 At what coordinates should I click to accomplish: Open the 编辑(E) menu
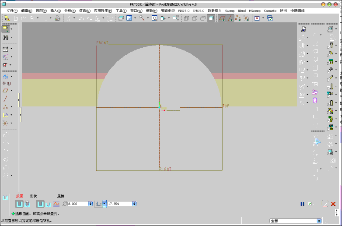click(26, 11)
